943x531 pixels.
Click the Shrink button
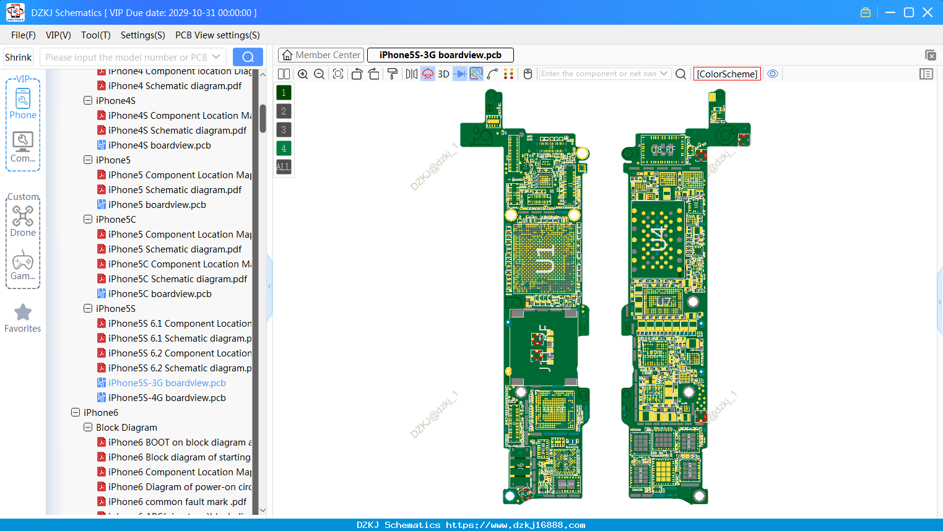19,57
